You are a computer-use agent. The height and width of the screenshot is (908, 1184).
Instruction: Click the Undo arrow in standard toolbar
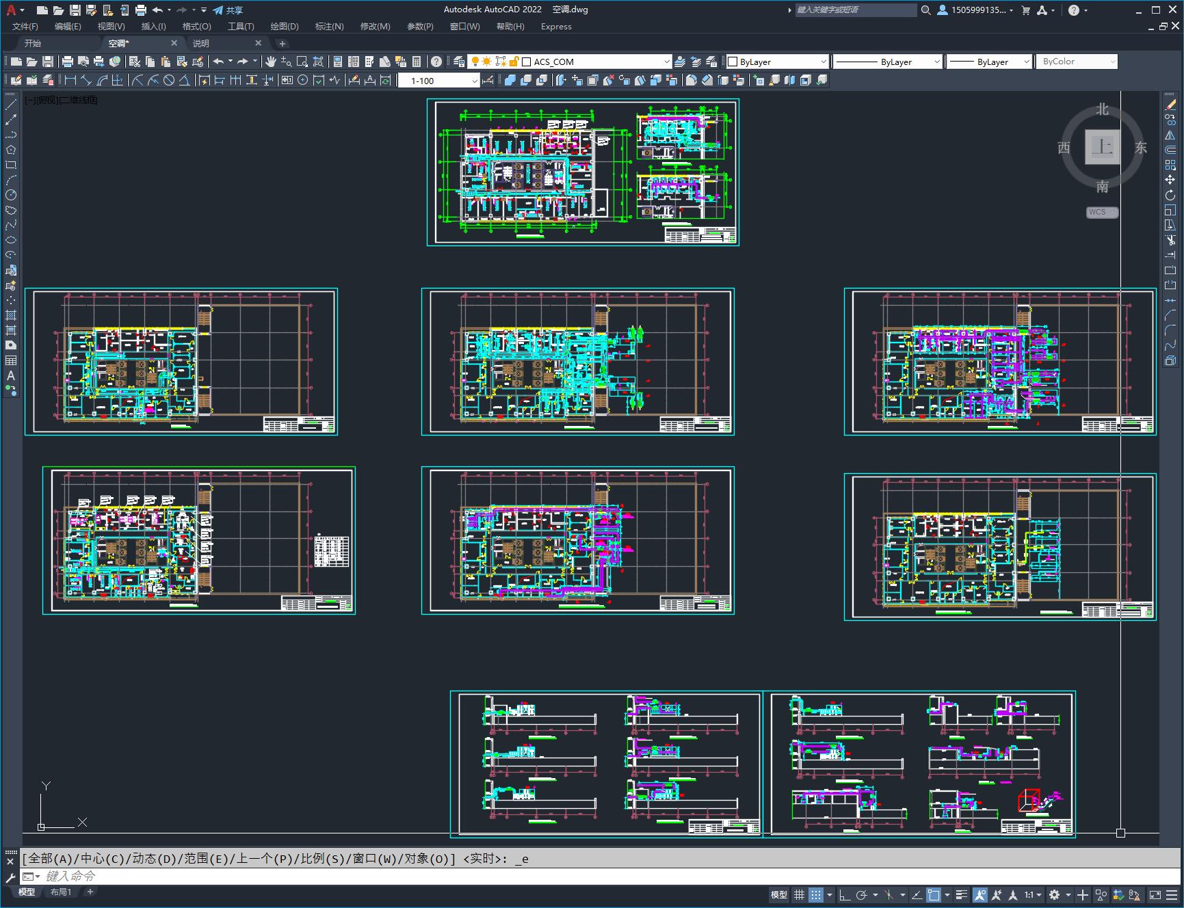[219, 62]
